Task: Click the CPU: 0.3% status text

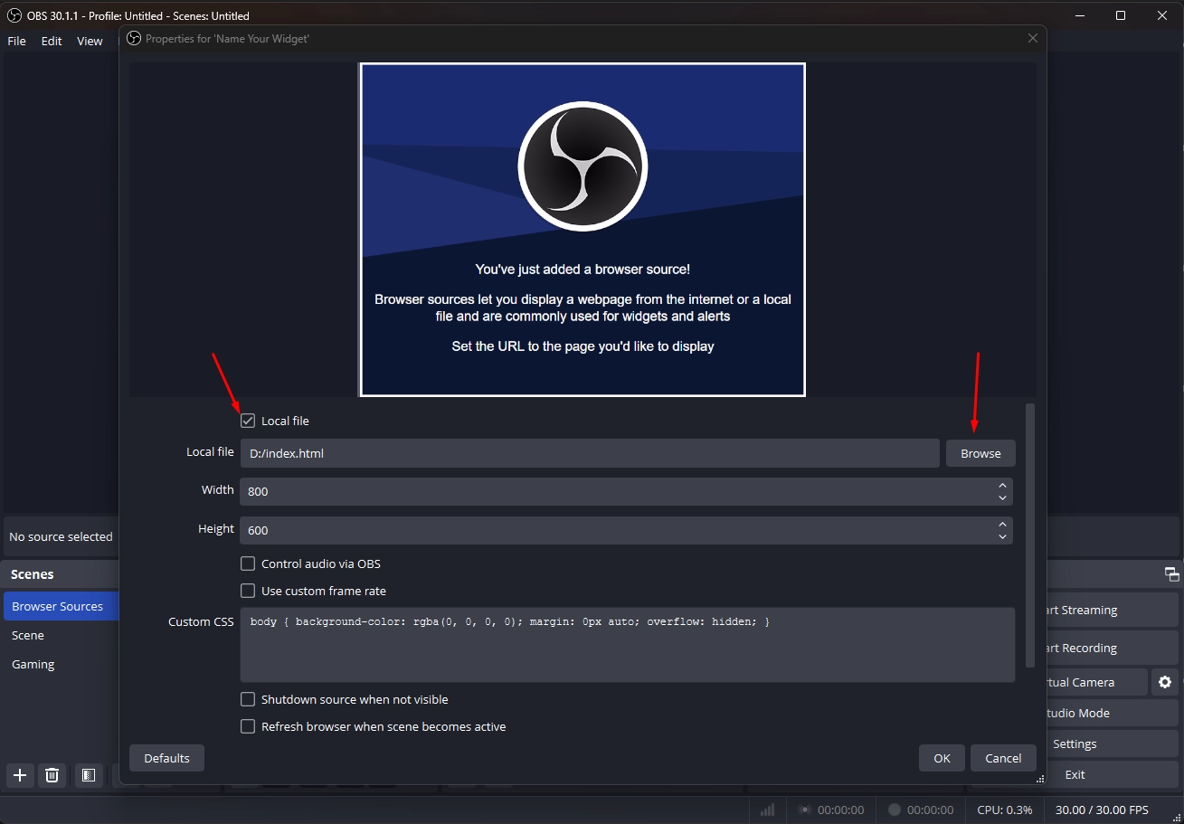Action: click(1005, 810)
